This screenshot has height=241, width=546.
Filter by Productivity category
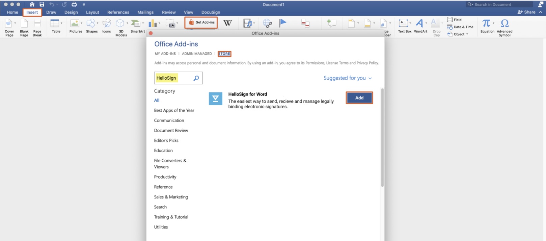pos(165,177)
